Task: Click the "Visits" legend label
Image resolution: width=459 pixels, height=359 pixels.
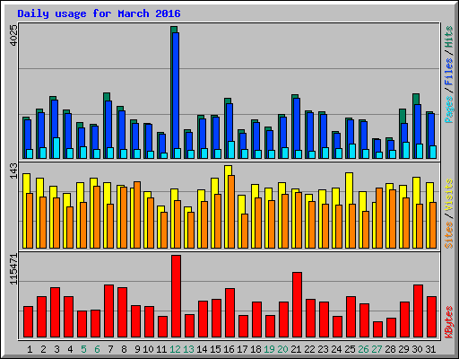Action: (449, 196)
